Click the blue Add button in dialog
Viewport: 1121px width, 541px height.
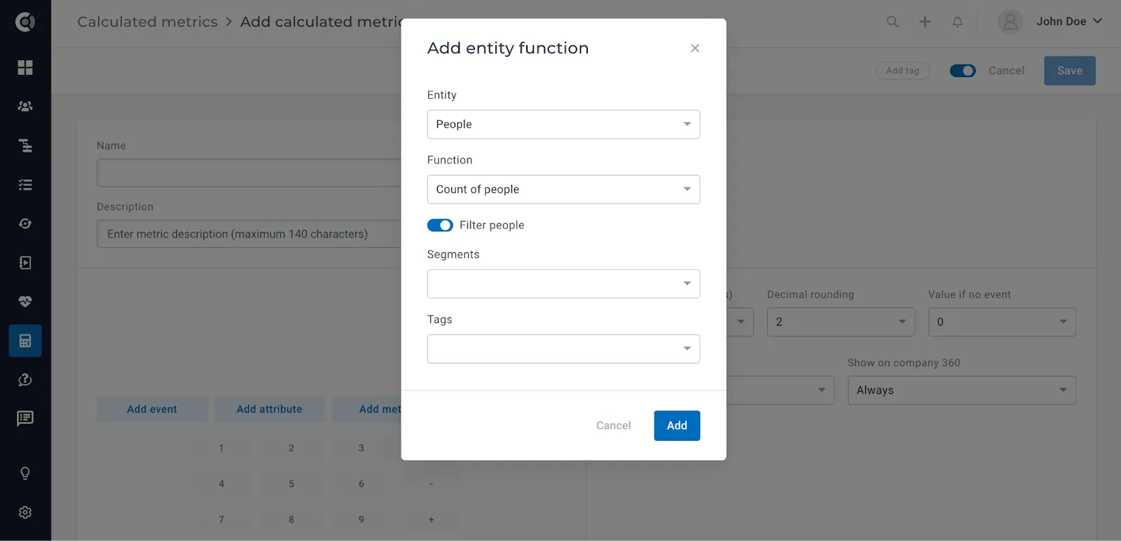[x=677, y=425]
